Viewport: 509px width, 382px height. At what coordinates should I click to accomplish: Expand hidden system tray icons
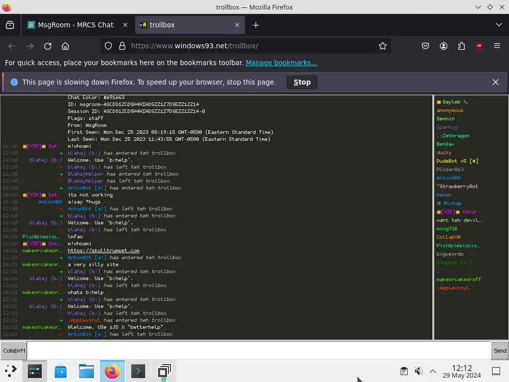pos(433,371)
